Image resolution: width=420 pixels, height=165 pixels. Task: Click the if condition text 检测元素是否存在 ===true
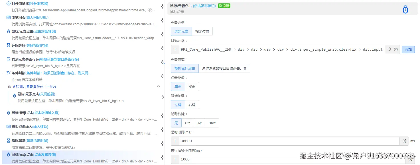pyautogui.click(x=35, y=86)
